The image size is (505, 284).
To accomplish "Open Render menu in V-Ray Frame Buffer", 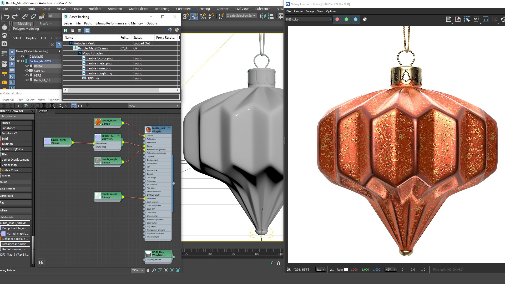I will pyautogui.click(x=298, y=11).
